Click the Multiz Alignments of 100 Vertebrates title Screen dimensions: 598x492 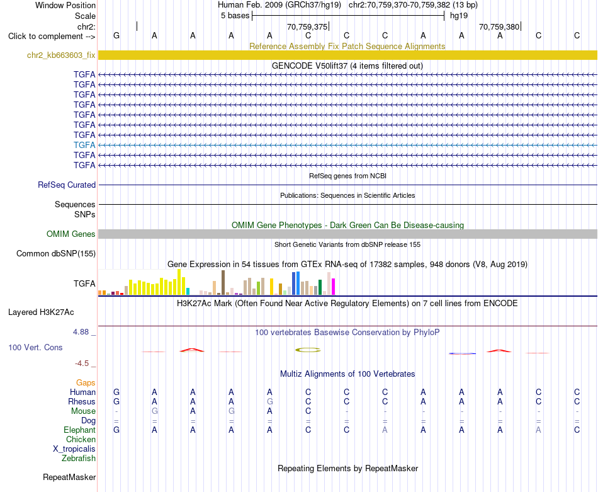pyautogui.click(x=347, y=374)
